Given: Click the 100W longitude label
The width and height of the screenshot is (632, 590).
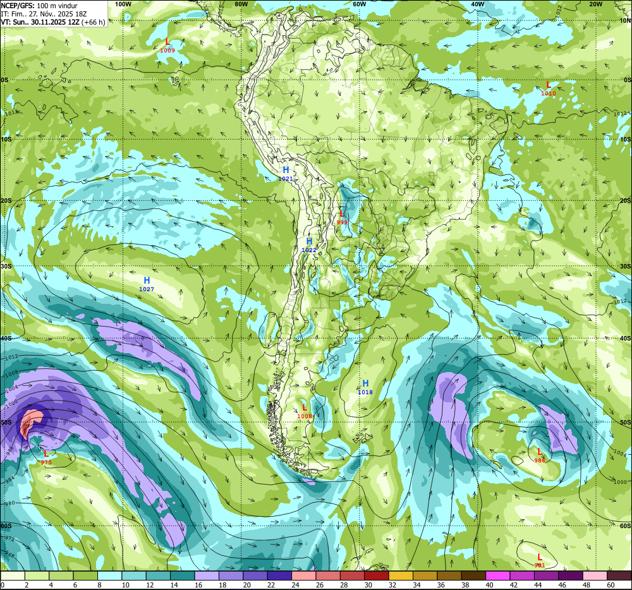Looking at the screenshot, I should click(123, 4).
